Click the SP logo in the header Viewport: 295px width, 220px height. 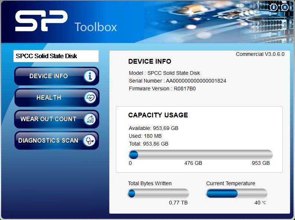41,21
